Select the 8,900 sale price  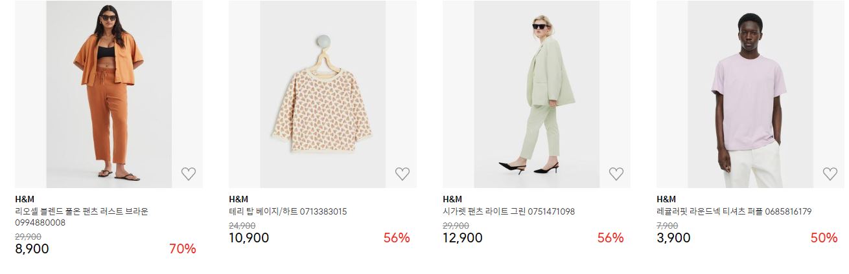(x=32, y=249)
